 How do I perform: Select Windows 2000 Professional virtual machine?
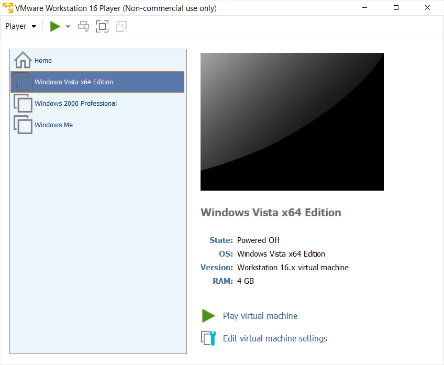pos(97,103)
